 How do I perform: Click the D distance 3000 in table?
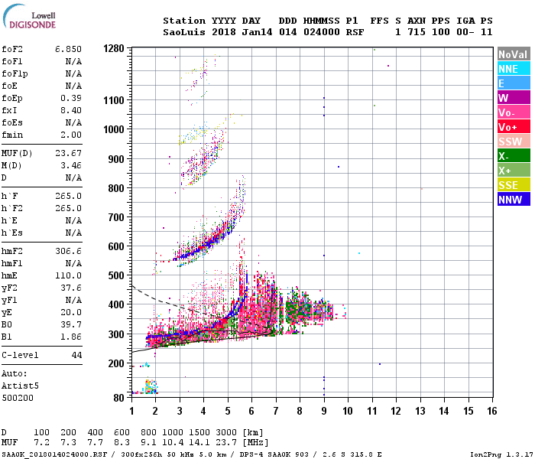click(226, 432)
